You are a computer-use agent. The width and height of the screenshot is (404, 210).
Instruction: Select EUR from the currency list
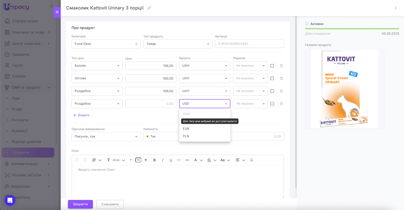point(186,129)
